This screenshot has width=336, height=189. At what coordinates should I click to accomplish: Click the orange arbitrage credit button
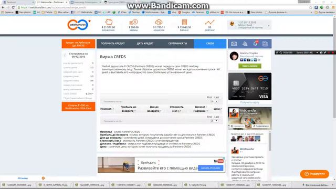(x=78, y=44)
